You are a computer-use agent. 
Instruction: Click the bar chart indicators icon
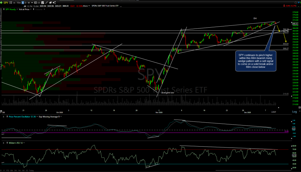click(39, 3)
